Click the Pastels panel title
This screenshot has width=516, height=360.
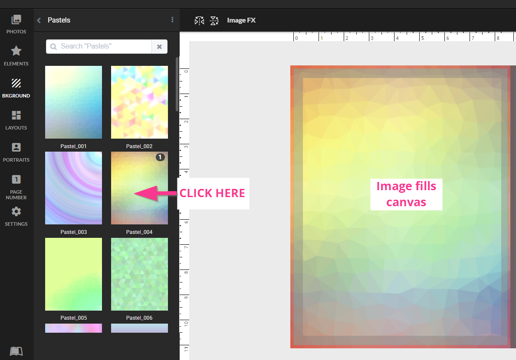pyautogui.click(x=59, y=20)
